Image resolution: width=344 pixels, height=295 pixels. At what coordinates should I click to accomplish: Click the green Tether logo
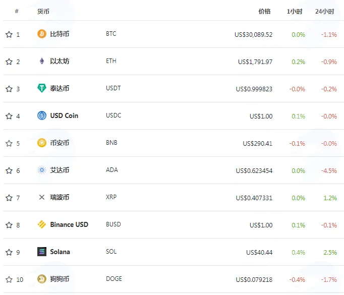[x=42, y=88]
